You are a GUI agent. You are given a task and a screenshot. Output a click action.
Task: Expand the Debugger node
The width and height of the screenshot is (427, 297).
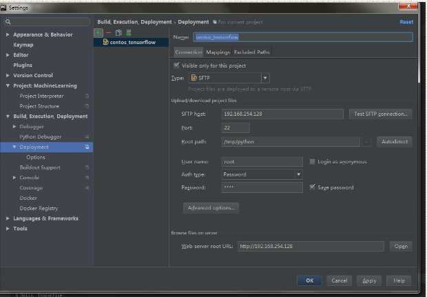14,126
